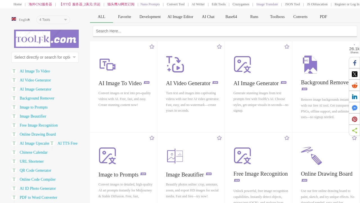Switch to the AI Chat tab
The height and width of the screenshot is (203, 360).
click(x=208, y=17)
